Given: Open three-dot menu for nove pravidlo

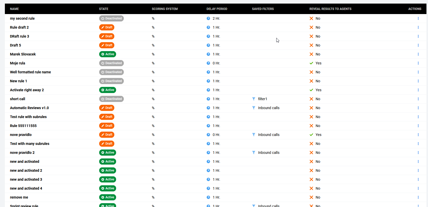Looking at the screenshot, I should 418,135.
